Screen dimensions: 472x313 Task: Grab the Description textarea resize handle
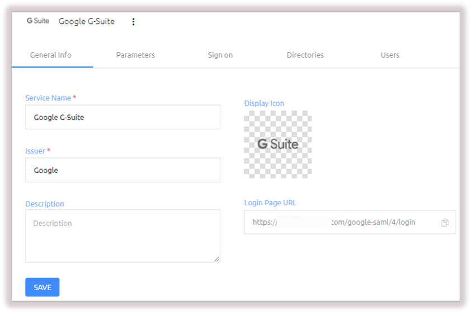[217, 259]
